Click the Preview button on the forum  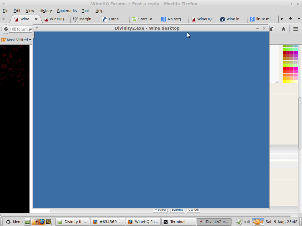point(160,210)
